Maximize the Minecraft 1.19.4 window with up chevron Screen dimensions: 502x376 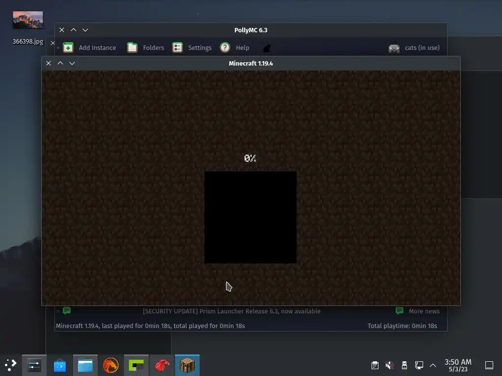point(60,63)
